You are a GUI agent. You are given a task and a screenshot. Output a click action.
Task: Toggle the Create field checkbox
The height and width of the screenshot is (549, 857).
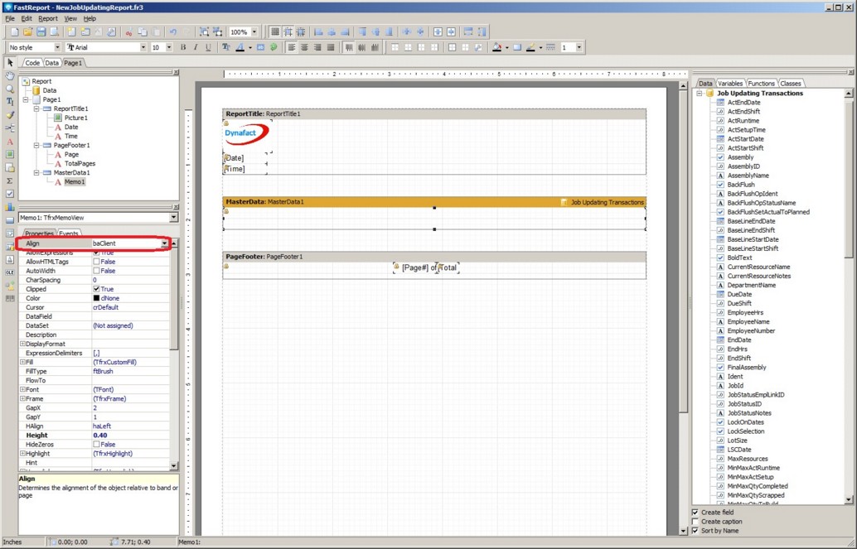(x=695, y=513)
